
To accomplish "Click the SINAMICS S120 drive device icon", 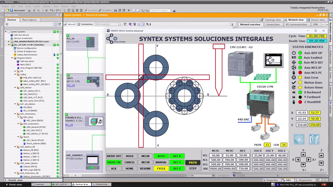I will pyautogui.click(x=96, y=121).
